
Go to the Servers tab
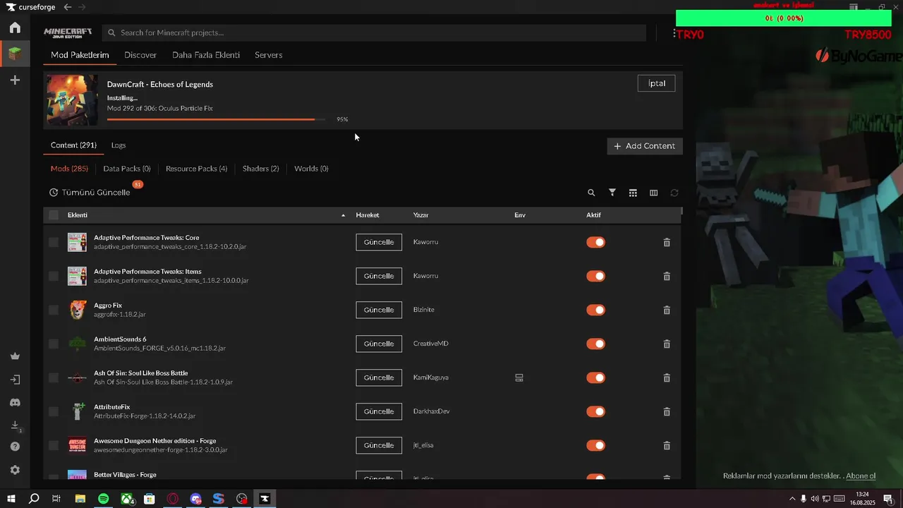[269, 55]
